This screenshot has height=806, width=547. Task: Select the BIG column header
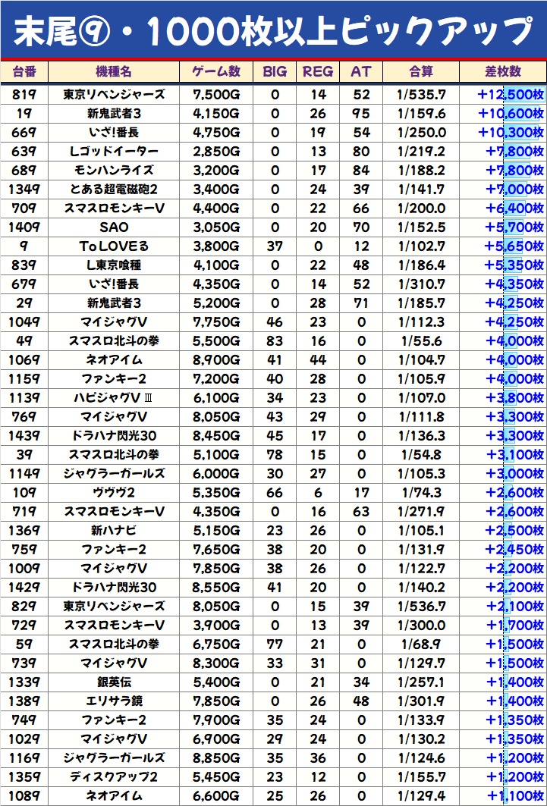pos(275,71)
